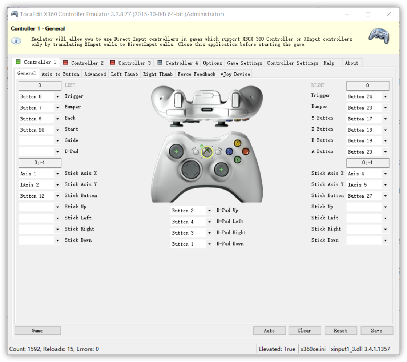Image resolution: width=407 pixels, height=362 pixels.
Task: Click the green Xbox Guide button on controller image
Action: click(x=207, y=152)
